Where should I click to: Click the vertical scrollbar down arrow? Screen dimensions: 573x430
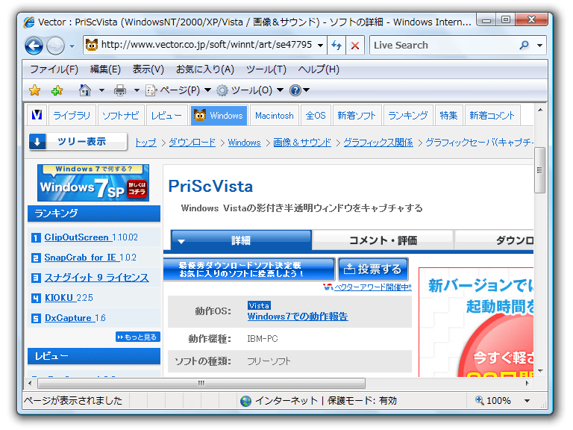(540, 371)
